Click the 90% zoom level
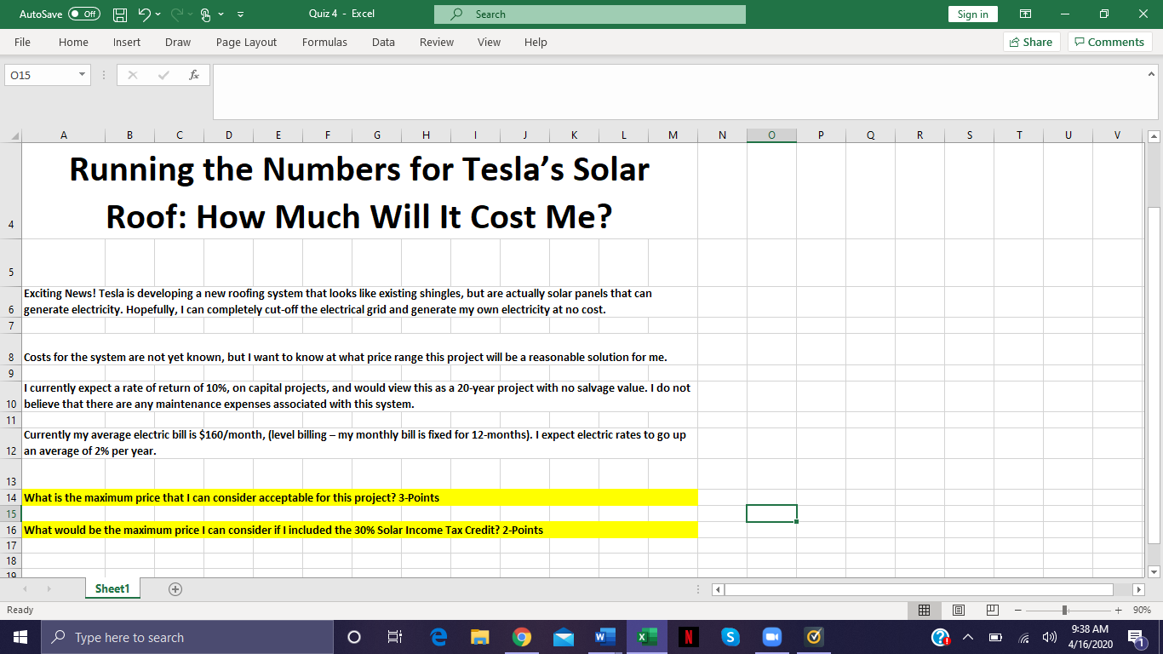Image resolution: width=1163 pixels, height=654 pixels. pos(1142,611)
